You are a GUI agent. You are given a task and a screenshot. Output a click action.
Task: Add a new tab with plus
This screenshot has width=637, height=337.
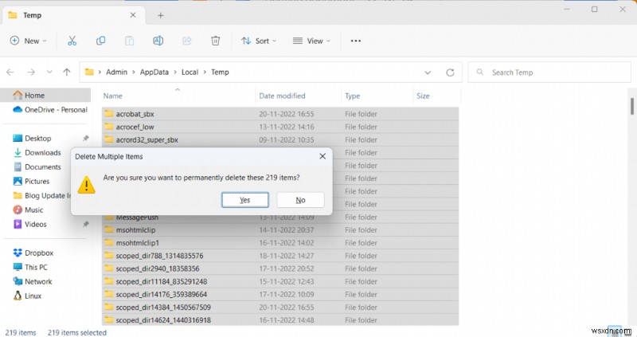click(161, 15)
